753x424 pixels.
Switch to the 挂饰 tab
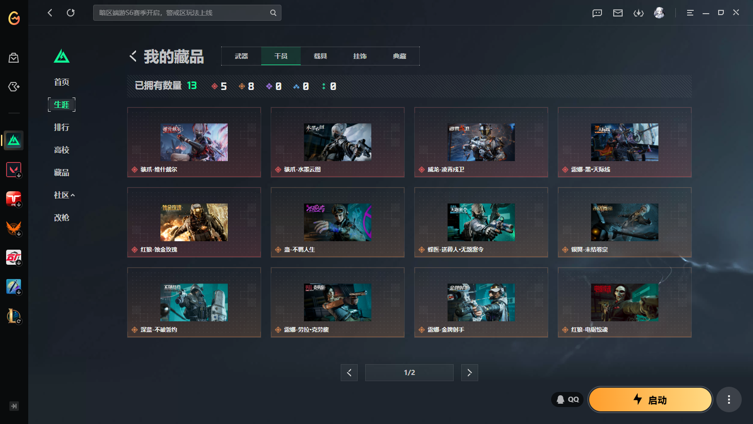pos(360,56)
